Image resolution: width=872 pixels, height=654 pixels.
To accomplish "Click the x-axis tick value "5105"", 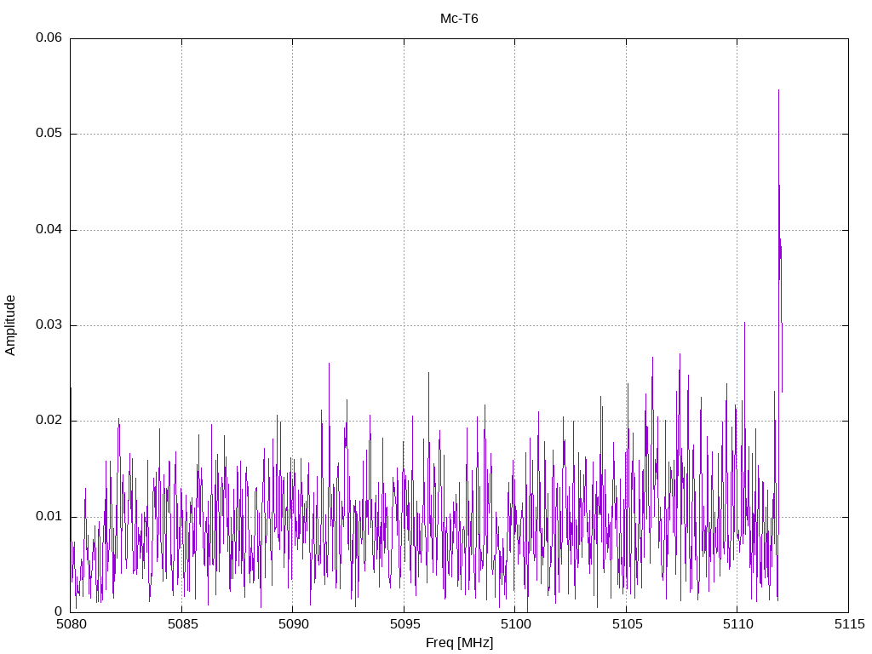I will pyautogui.click(x=628, y=624).
